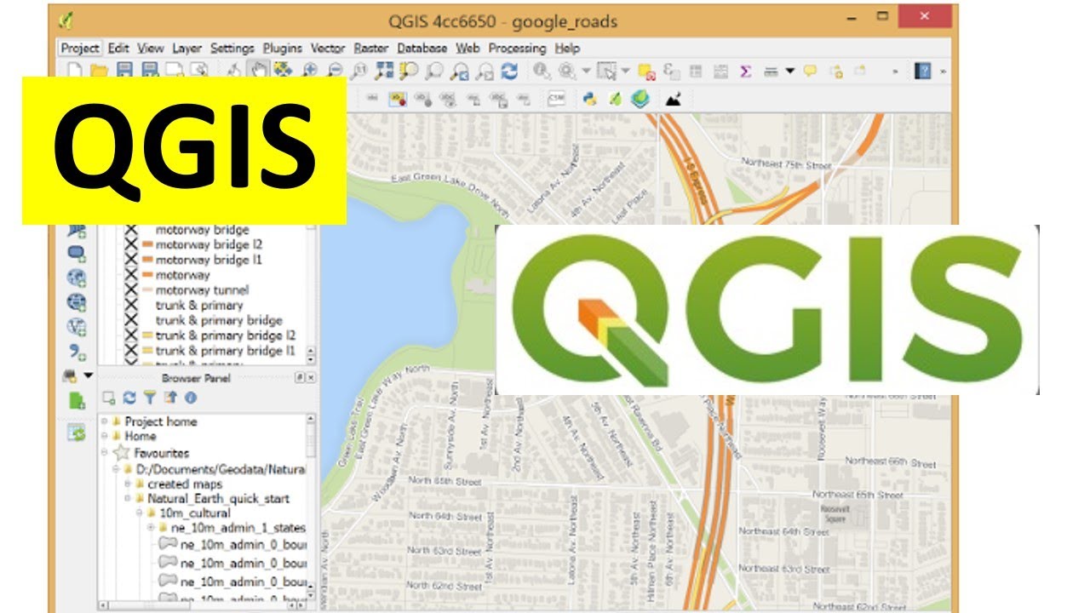Screen dimensions: 1090x613
Task: Click yellow swatch of trunk & primary bridge l2
Action: [x=146, y=335]
